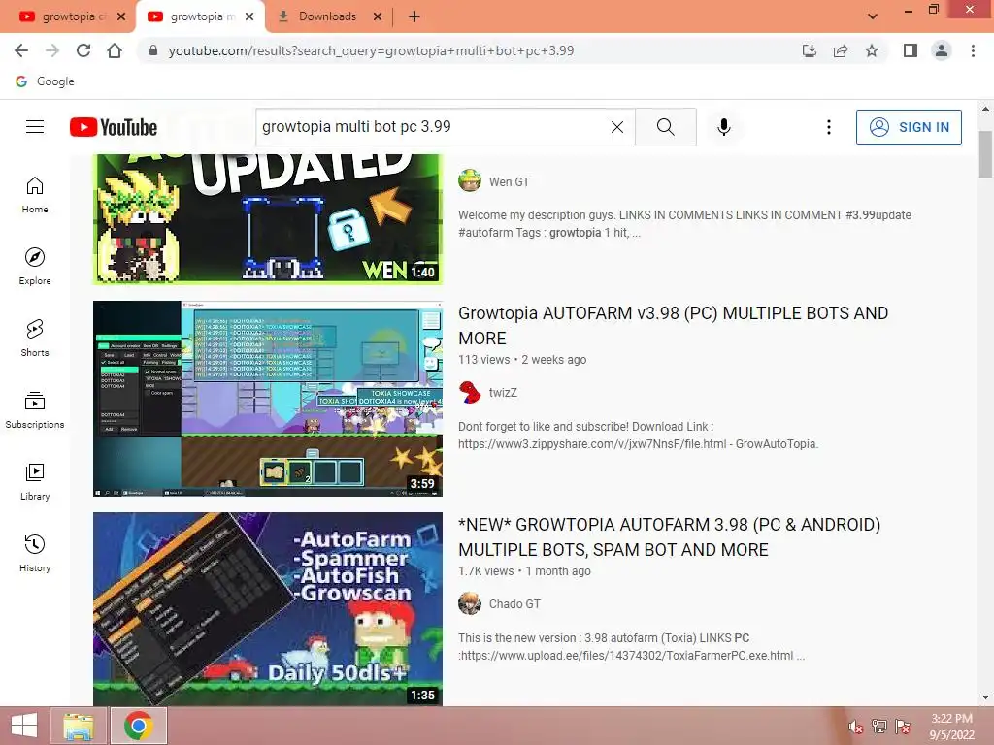Click the zippyshare download link description

[639, 436]
